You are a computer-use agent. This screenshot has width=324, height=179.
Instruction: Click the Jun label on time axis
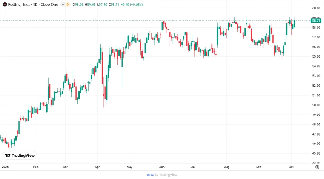[162, 167]
